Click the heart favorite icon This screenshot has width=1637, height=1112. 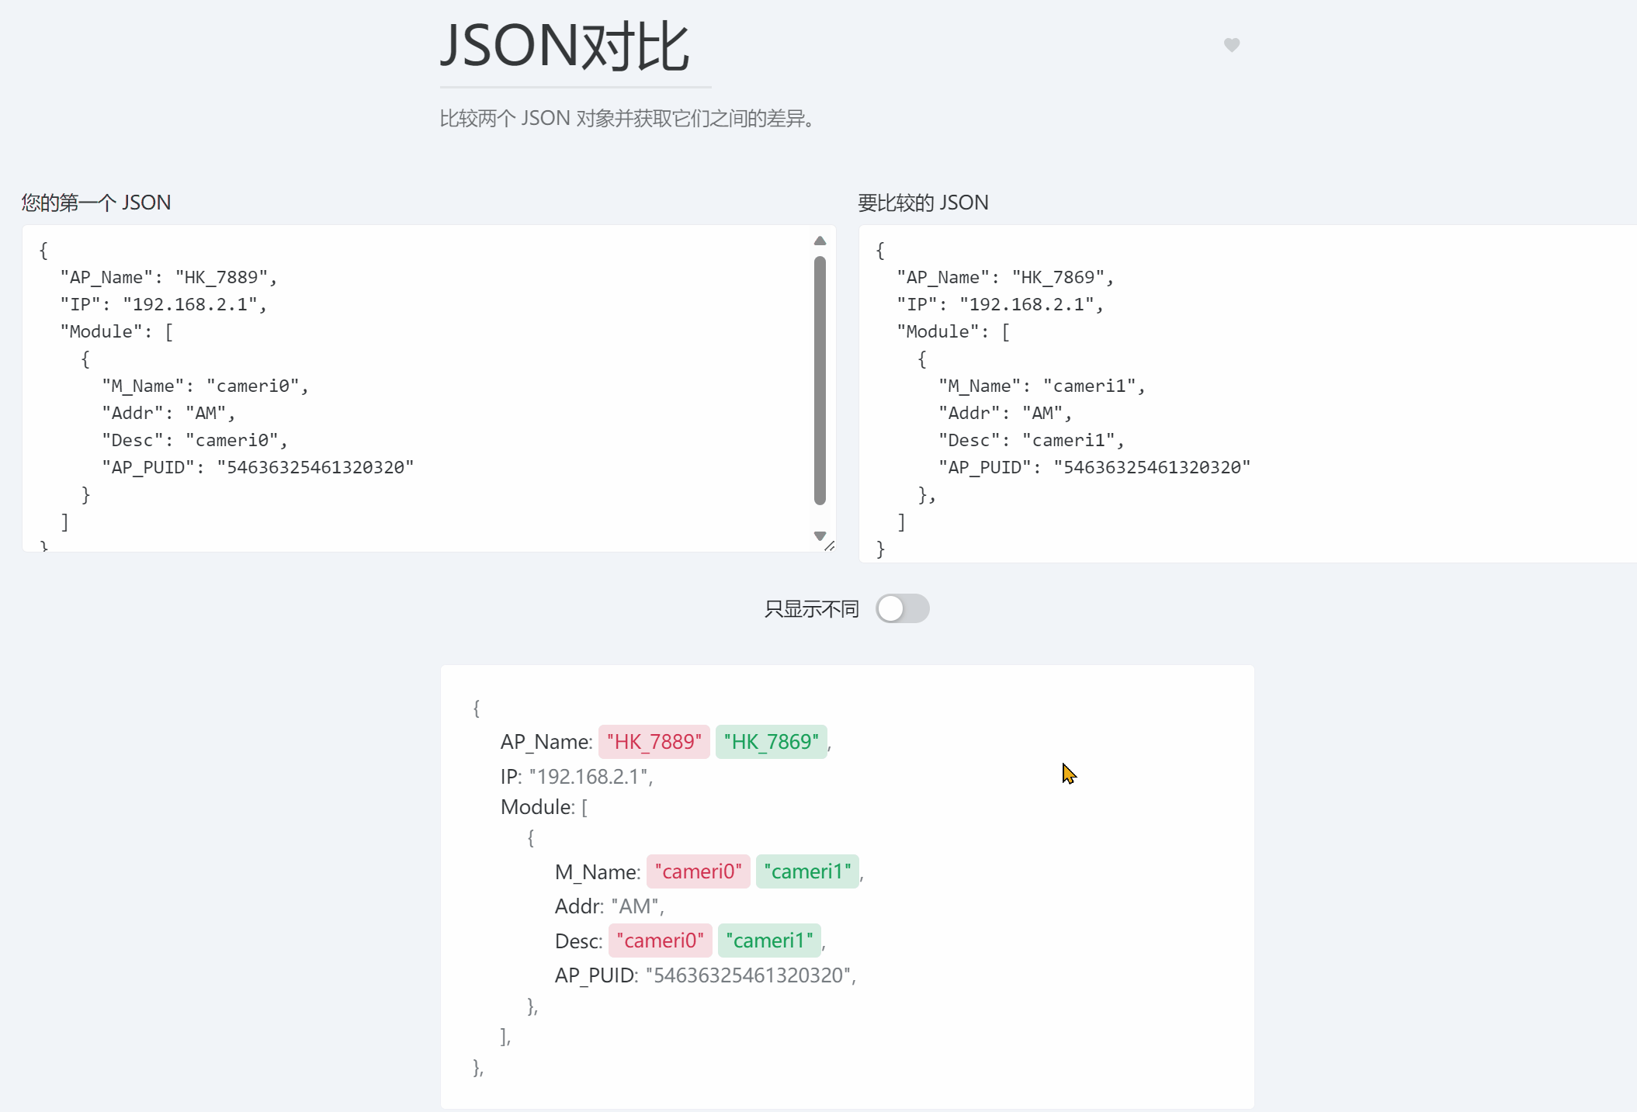(1231, 45)
